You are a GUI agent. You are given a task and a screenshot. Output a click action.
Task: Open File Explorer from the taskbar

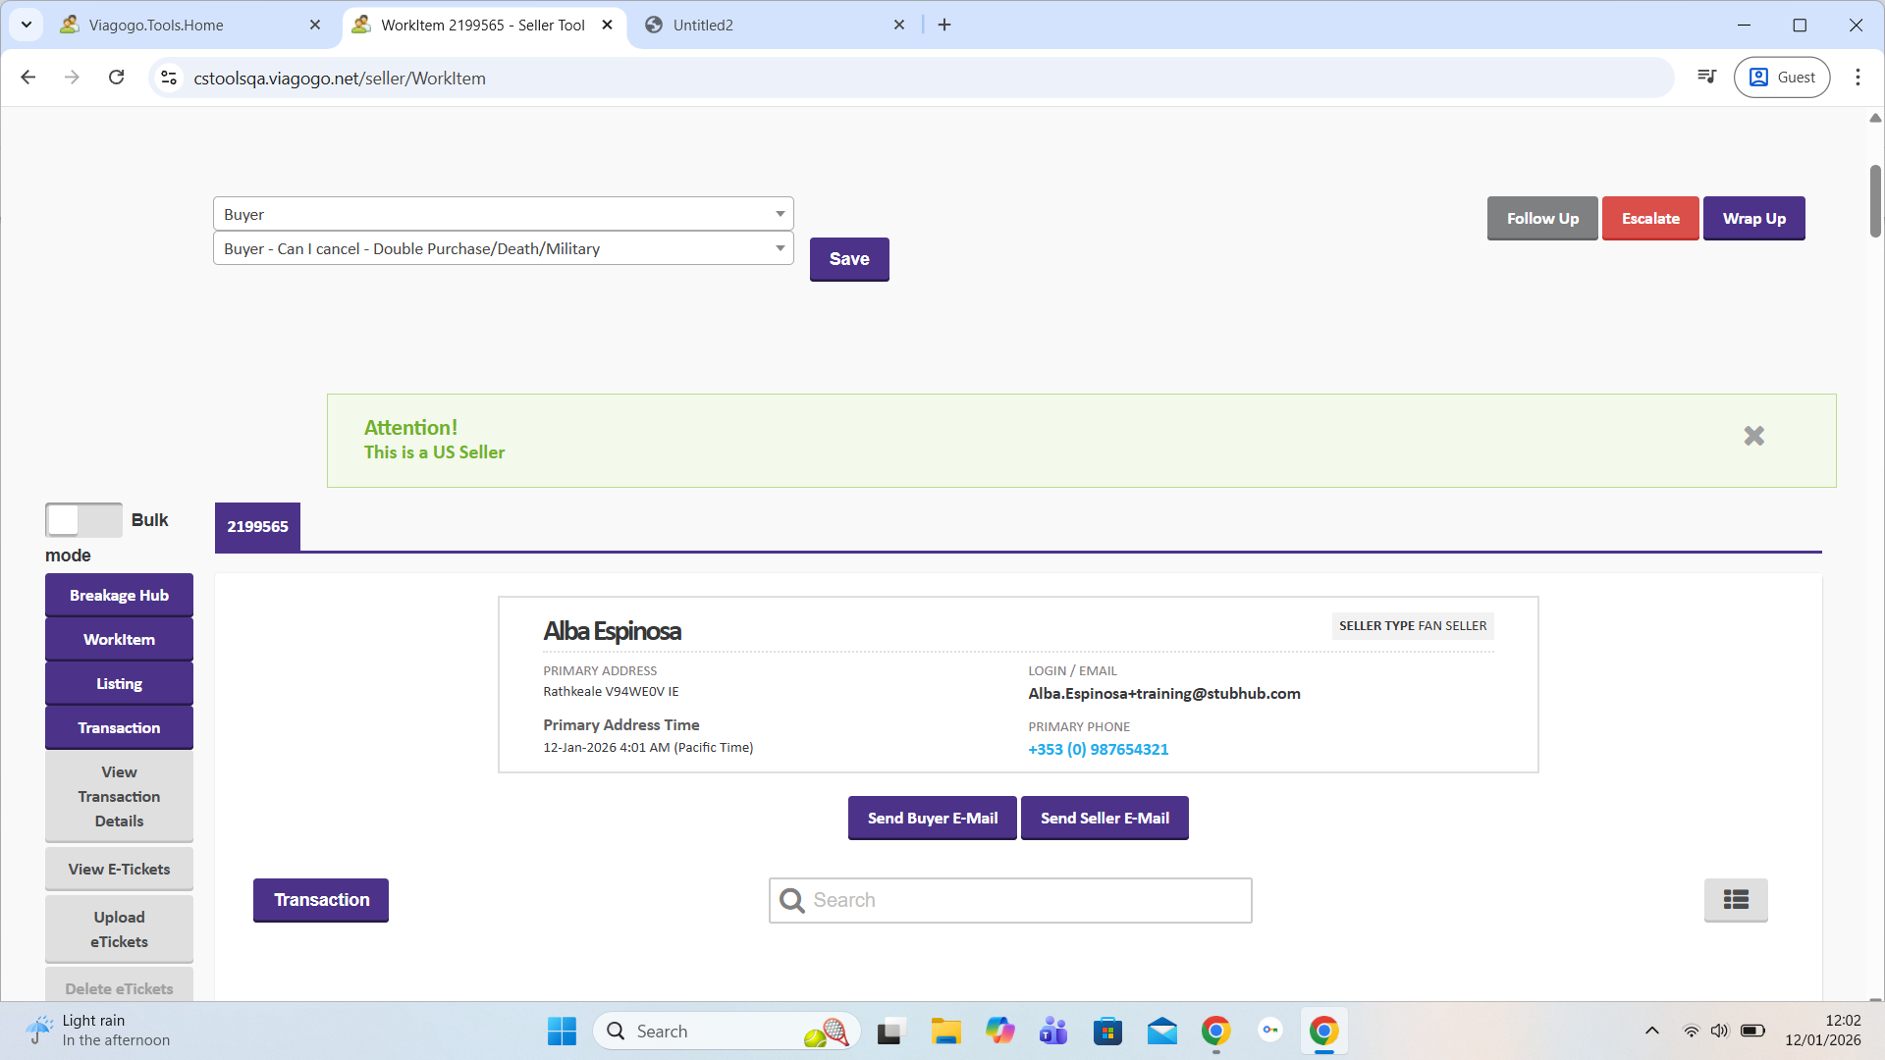point(945,1032)
